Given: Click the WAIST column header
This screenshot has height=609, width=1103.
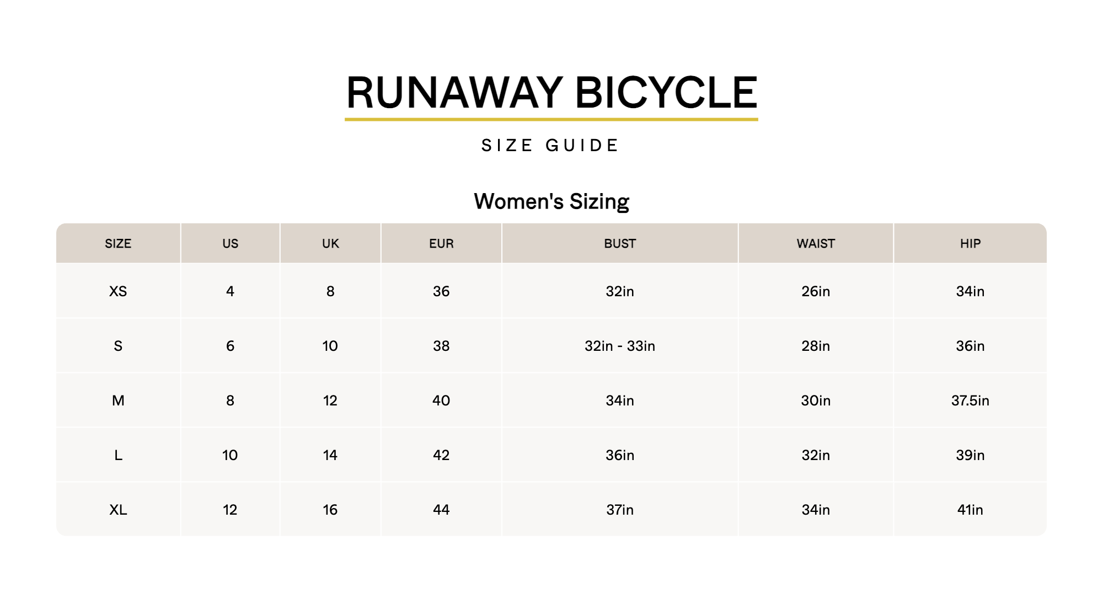Looking at the screenshot, I should coord(816,243).
